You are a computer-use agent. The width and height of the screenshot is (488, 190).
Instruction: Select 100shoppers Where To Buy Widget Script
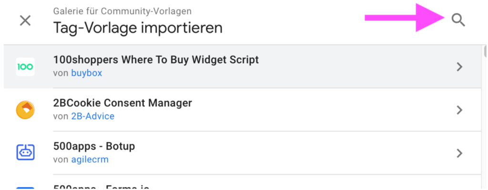pos(156,60)
